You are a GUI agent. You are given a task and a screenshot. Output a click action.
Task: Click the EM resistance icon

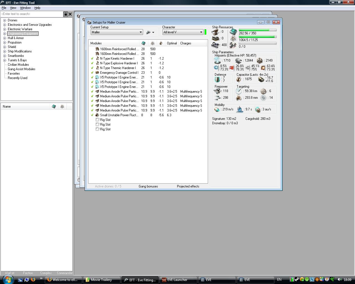[216, 67]
